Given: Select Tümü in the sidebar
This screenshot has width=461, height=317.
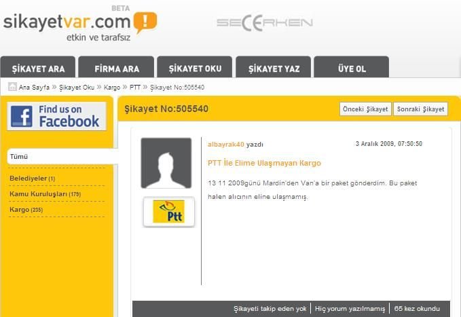Looking at the screenshot, I should (x=19, y=157).
